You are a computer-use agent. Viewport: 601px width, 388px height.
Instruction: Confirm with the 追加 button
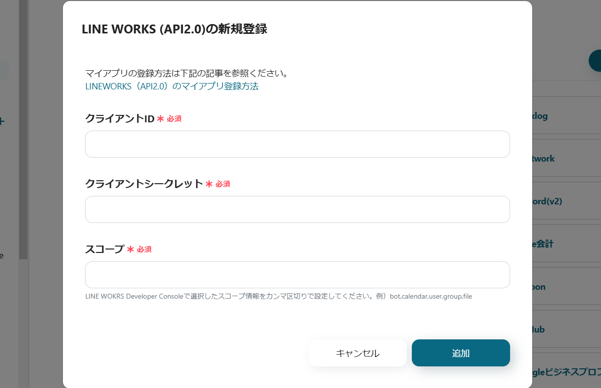pyautogui.click(x=461, y=353)
